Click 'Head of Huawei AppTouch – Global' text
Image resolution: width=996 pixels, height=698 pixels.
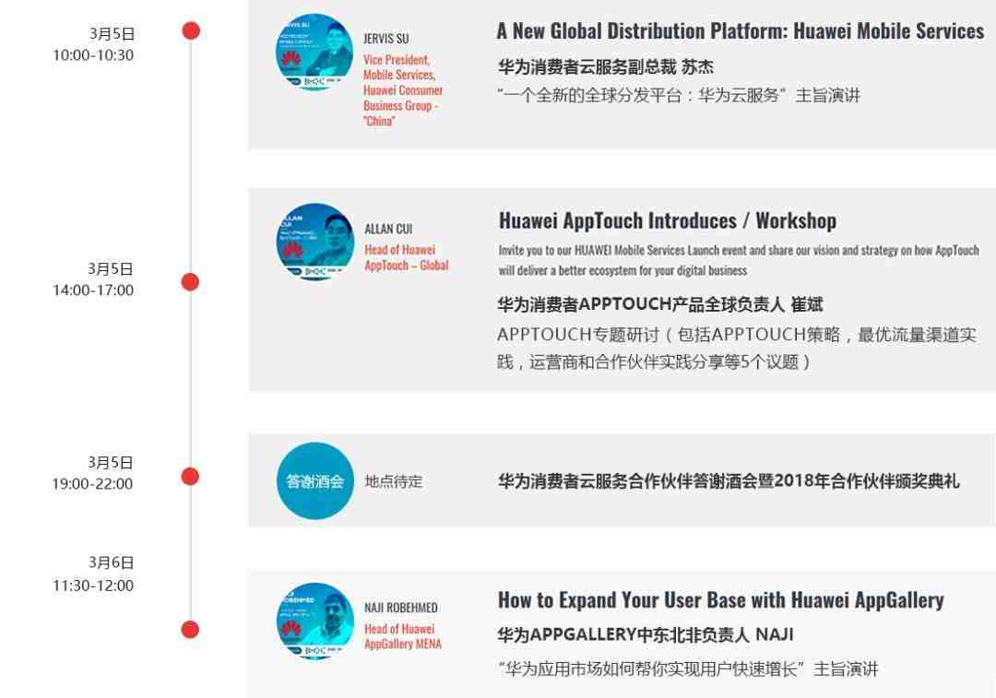(407, 257)
